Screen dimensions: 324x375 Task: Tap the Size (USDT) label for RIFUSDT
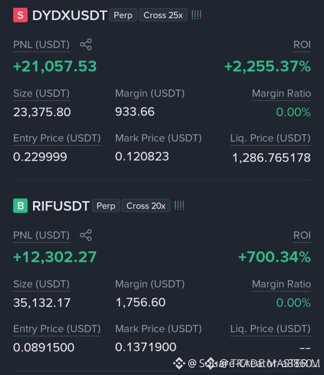click(x=42, y=284)
